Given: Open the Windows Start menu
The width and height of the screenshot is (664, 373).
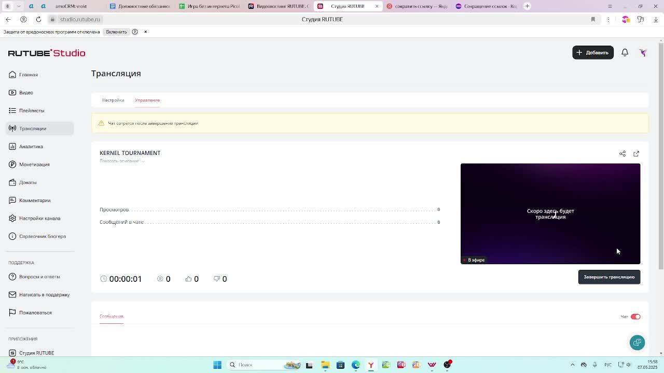Looking at the screenshot, I should [x=217, y=365].
